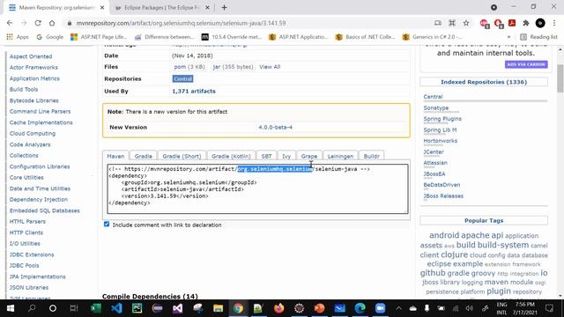
Task: Select the Grape tab
Action: pos(309,156)
